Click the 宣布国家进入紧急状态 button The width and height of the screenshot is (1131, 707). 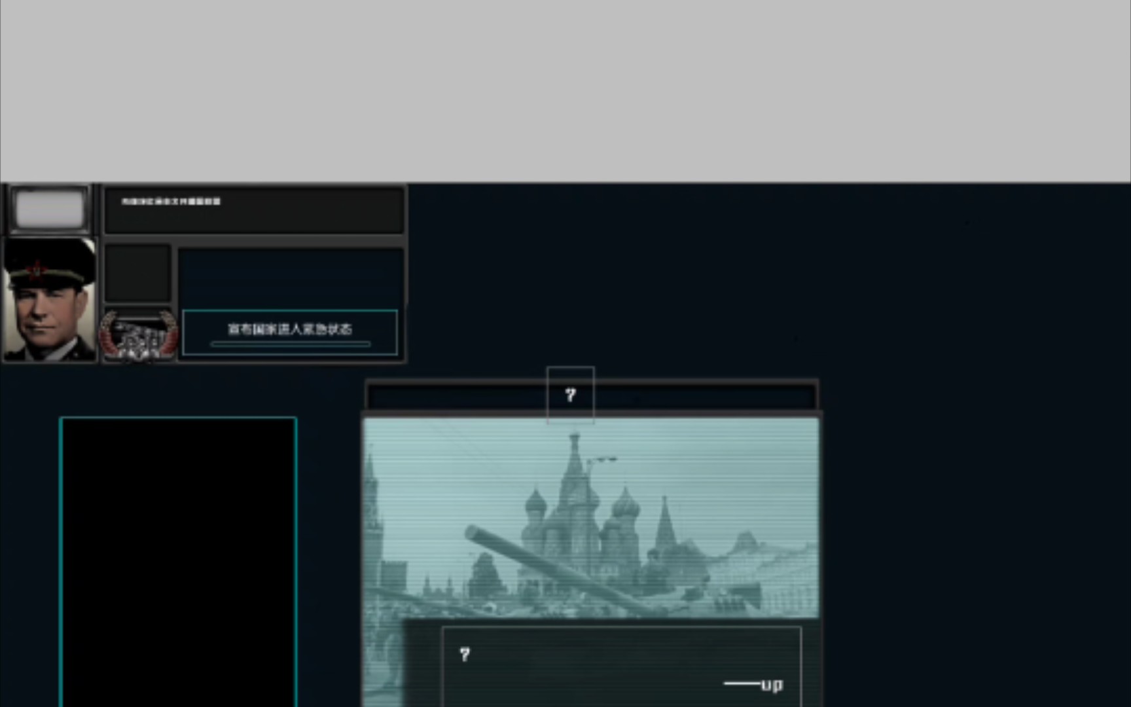[x=290, y=333]
